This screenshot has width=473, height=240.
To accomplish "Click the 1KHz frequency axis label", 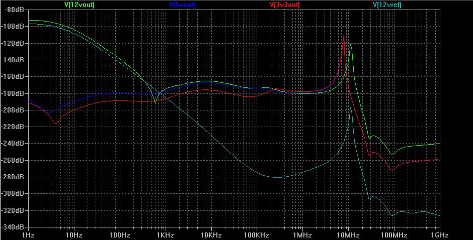I will pos(166,235).
